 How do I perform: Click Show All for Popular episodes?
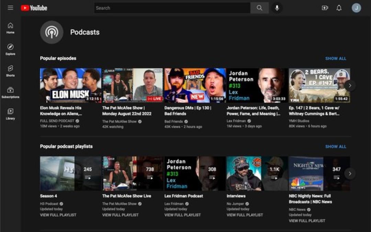tap(336, 58)
